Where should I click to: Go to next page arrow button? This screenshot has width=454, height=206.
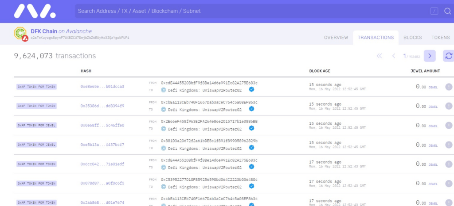[x=430, y=56]
